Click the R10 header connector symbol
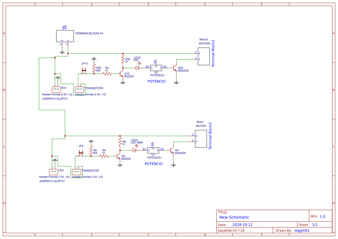This screenshot has height=239, width=338. click(x=56, y=89)
